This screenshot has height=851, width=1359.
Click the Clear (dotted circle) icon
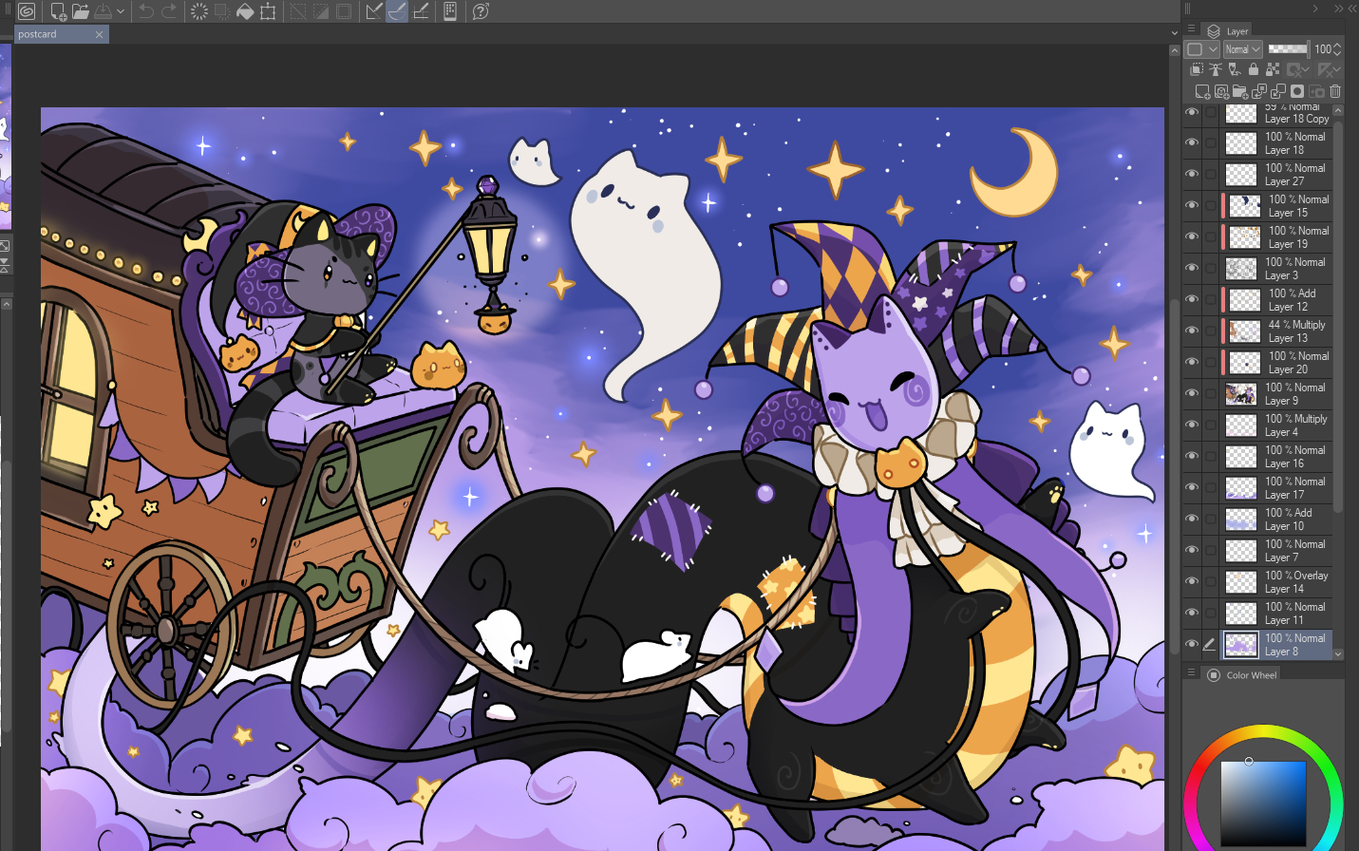pos(199,11)
